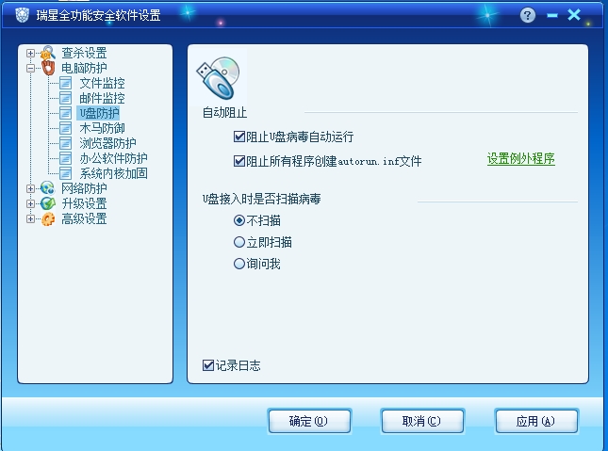Viewport: 608px width, 451px height.
Task: Choose the 询问我 radio option
Action: coord(239,264)
